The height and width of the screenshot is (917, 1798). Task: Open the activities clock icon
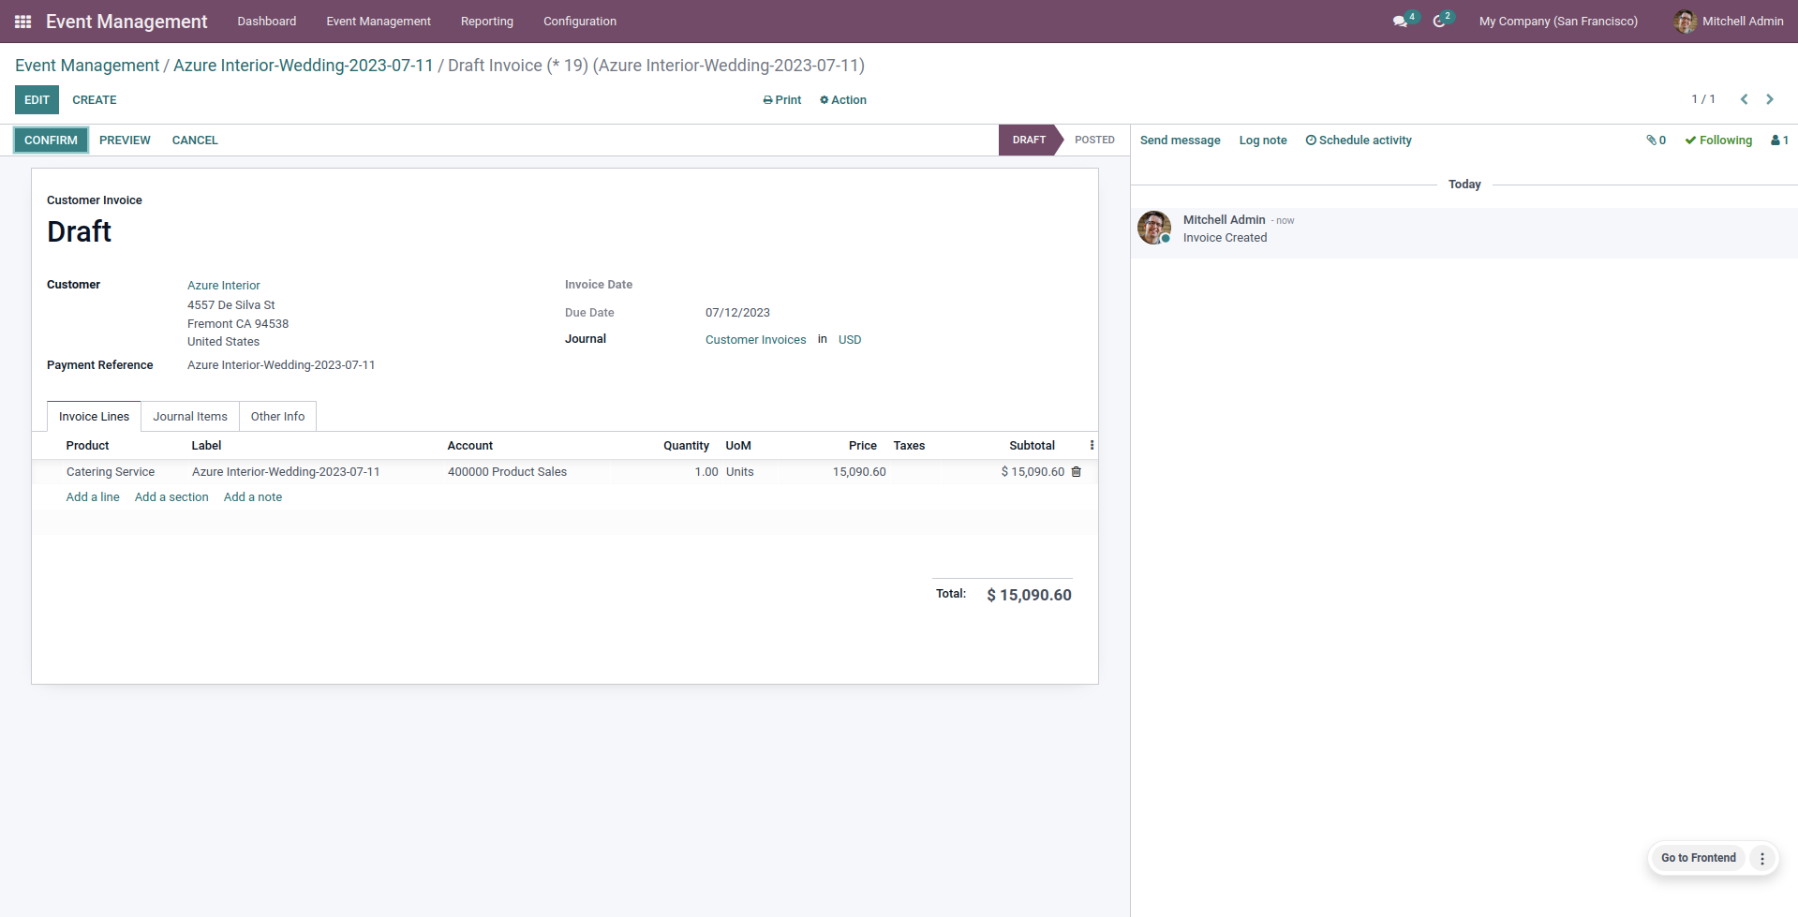click(1439, 21)
